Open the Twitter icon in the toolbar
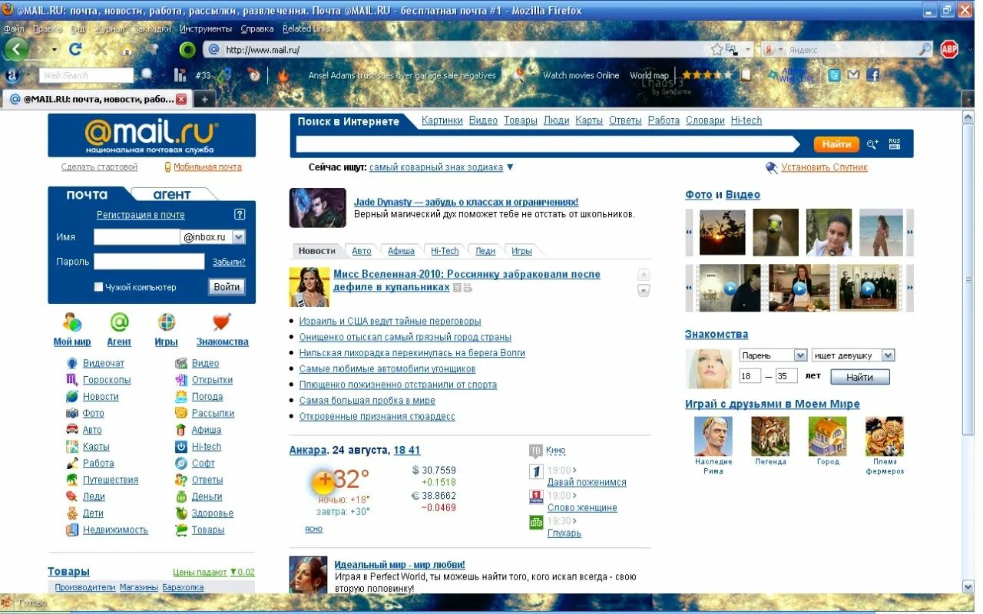983x614 pixels. pyautogui.click(x=834, y=75)
